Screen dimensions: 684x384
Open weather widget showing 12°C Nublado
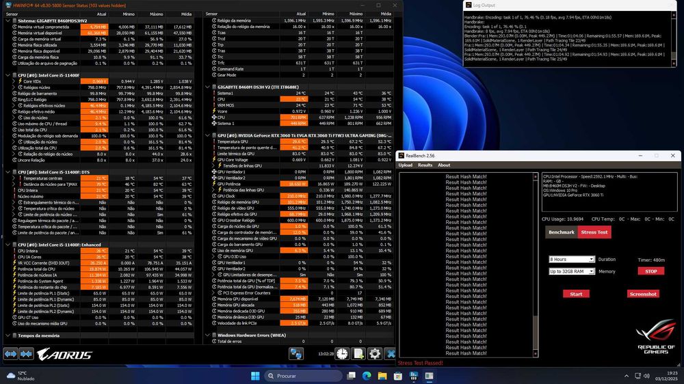point(21,376)
